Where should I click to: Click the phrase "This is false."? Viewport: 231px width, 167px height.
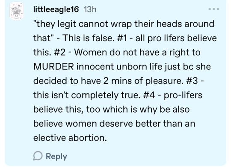click(89, 38)
